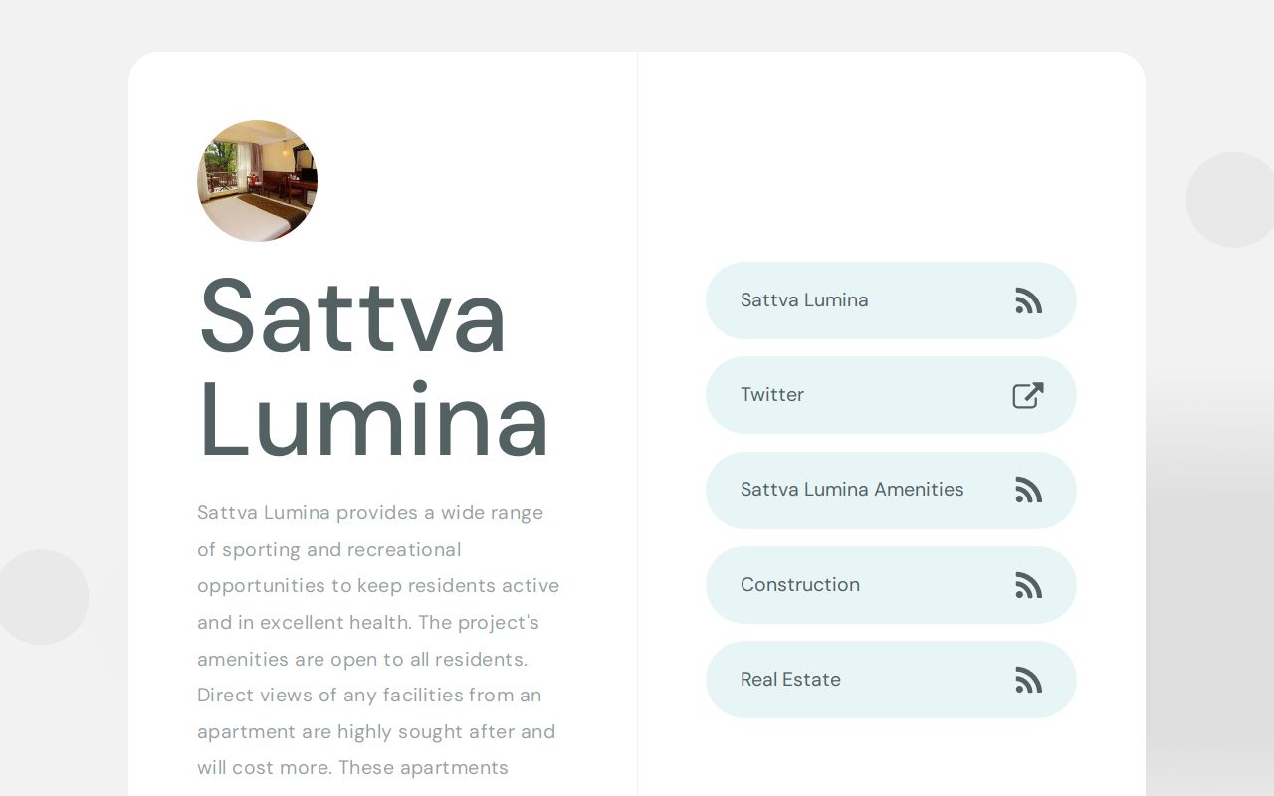Open the Sattva Lumina link card

(x=891, y=300)
